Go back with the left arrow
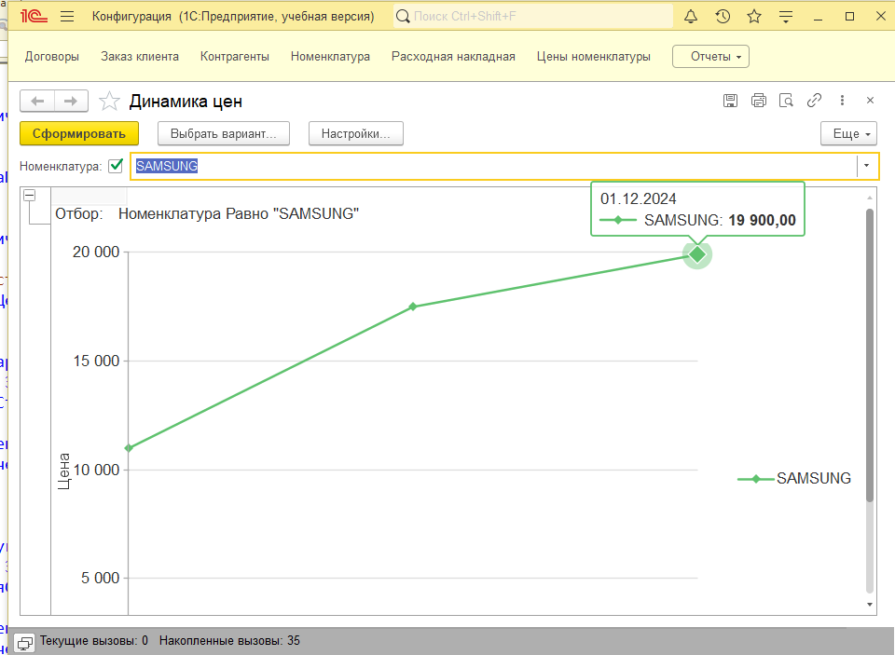Image resolution: width=895 pixels, height=655 pixels. [37, 102]
